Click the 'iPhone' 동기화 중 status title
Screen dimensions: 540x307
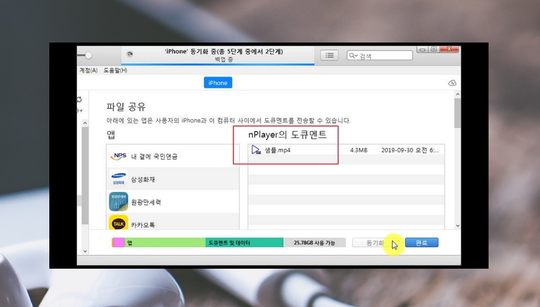[224, 51]
